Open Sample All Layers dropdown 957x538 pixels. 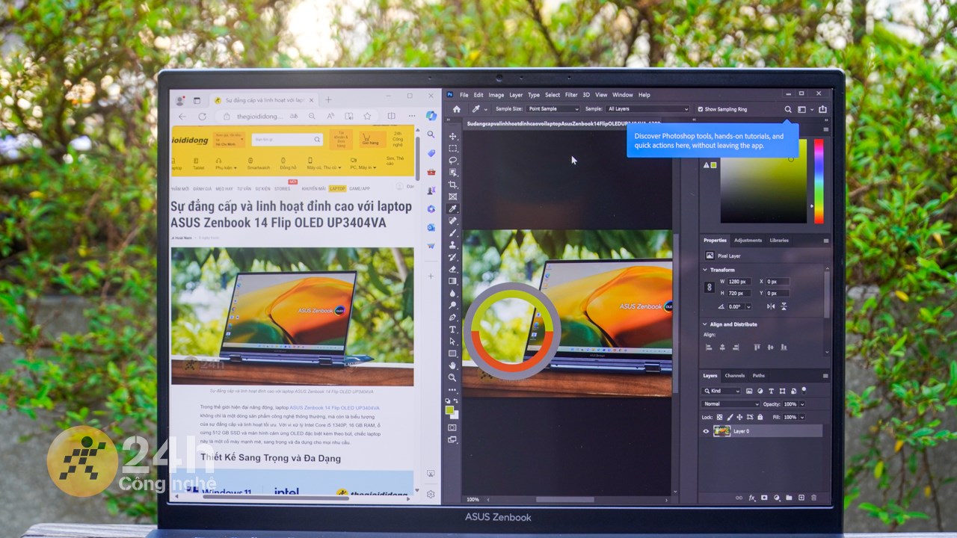pyautogui.click(x=647, y=109)
